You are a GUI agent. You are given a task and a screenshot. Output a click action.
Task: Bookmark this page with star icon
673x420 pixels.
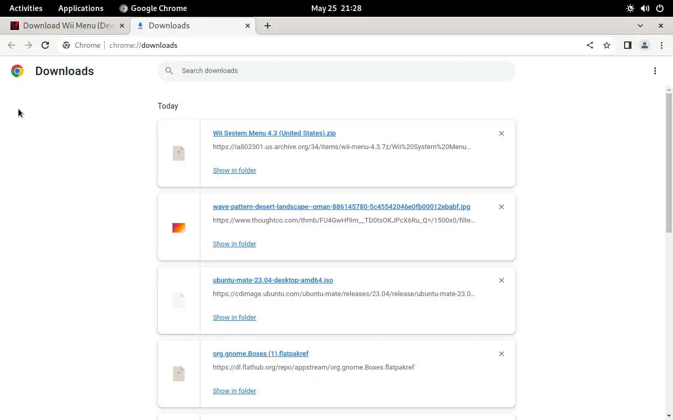point(607,45)
